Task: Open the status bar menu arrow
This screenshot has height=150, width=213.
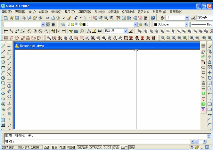Action: click(x=202, y=148)
